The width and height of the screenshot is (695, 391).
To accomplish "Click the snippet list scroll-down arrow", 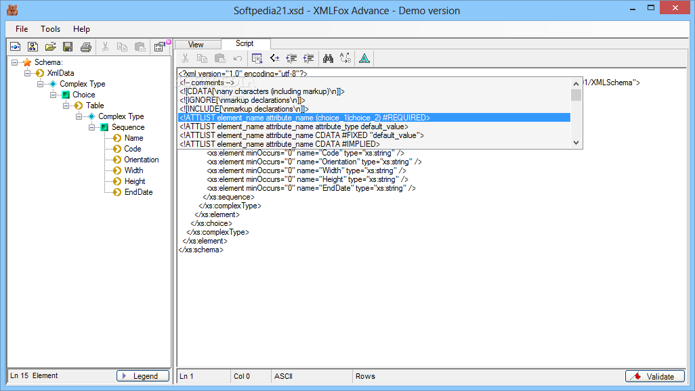I will click(x=576, y=143).
